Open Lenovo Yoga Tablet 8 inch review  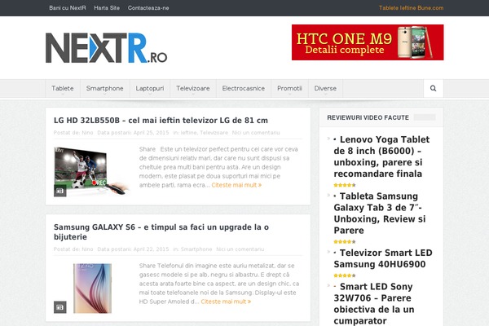pos(381,156)
